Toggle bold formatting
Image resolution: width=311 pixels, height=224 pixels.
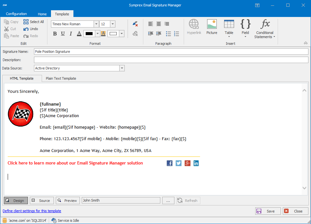pyautogui.click(x=55, y=34)
